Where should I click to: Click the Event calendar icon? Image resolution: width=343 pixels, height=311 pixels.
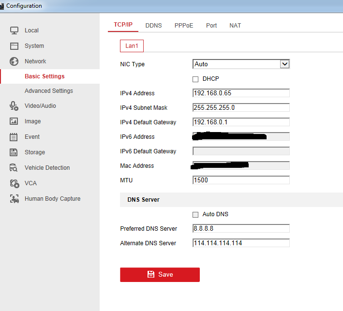pos(14,137)
